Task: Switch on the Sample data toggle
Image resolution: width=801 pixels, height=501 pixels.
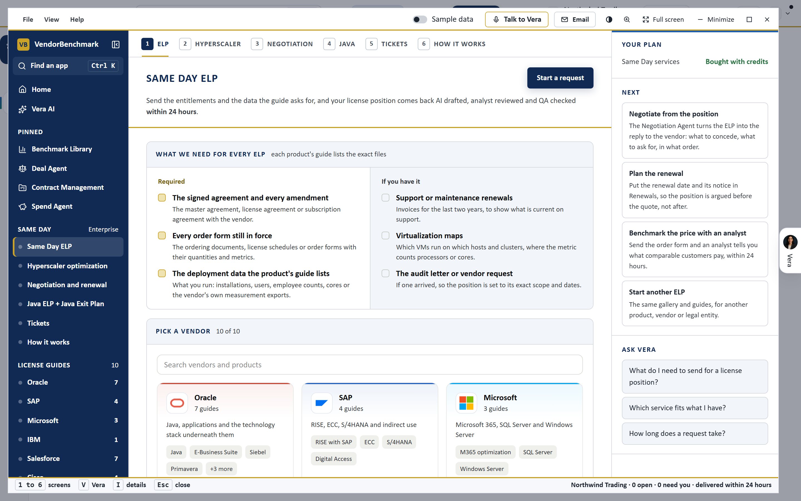Action: [420, 19]
